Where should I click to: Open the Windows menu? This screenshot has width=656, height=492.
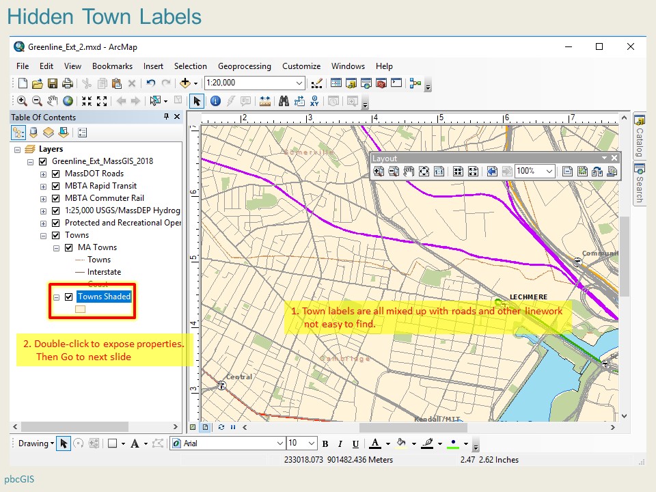point(348,66)
